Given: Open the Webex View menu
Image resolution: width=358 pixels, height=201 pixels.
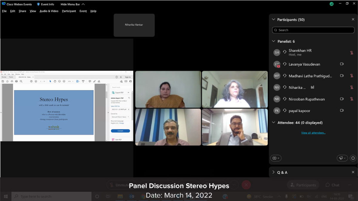Looking at the screenshot, I should pyautogui.click(x=33, y=11).
